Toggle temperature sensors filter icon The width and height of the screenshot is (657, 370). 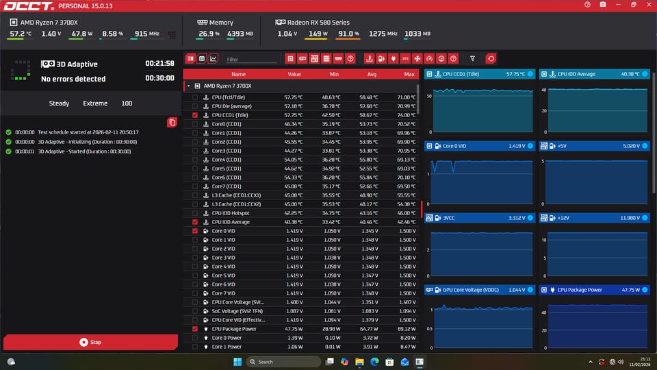(369, 59)
